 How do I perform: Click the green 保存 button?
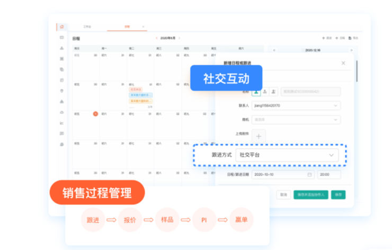coord(338,195)
